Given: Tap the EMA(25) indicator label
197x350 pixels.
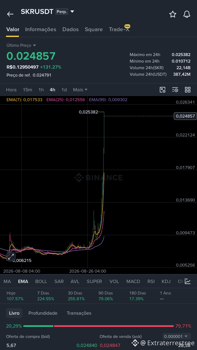Looking at the screenshot, I should tap(66, 100).
